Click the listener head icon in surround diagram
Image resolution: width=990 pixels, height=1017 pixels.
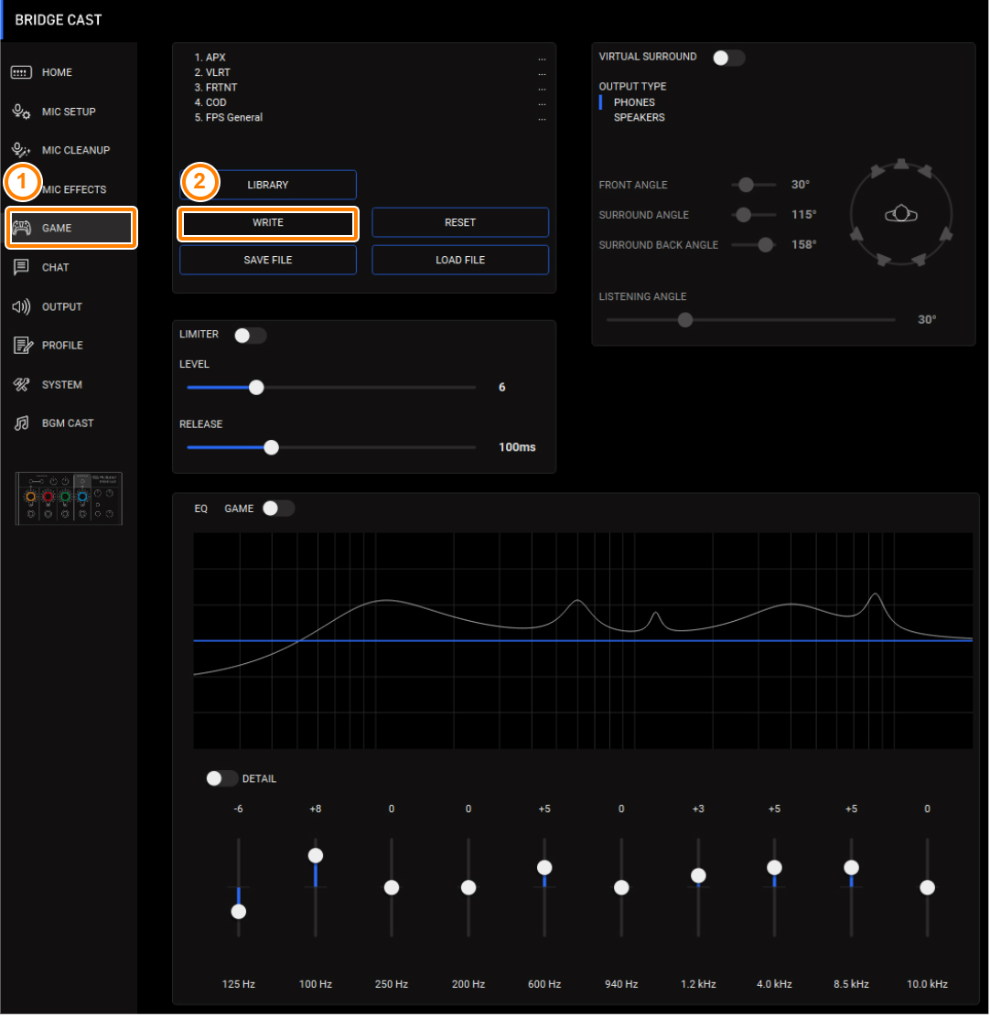click(x=901, y=213)
